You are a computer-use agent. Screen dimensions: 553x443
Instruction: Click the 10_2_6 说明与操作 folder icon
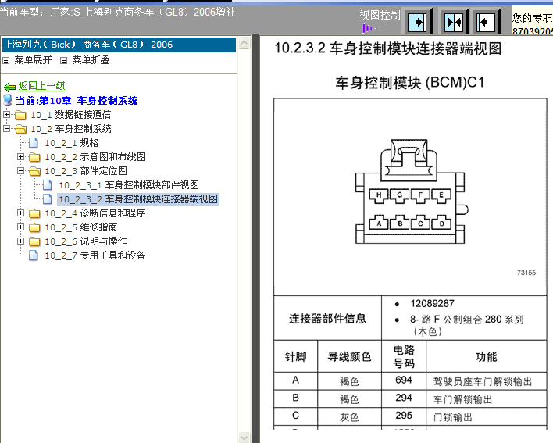click(x=34, y=242)
